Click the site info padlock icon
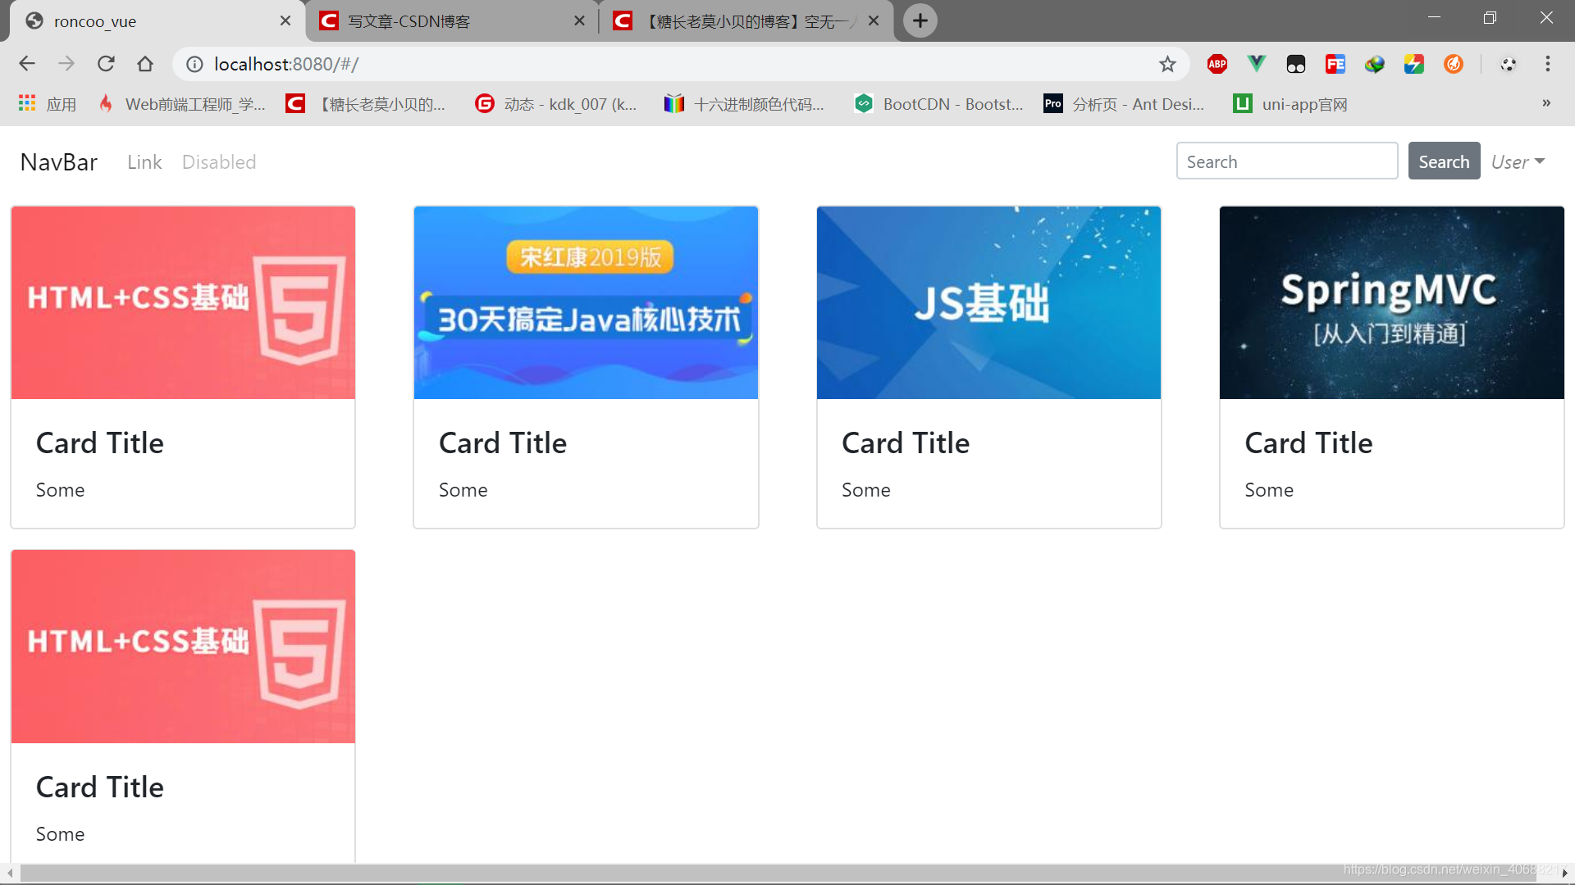The width and height of the screenshot is (1575, 885). pyautogui.click(x=194, y=64)
